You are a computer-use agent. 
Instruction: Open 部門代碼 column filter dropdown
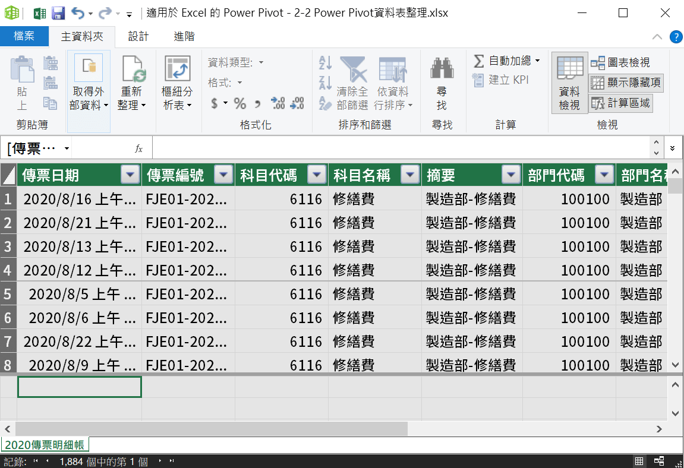(x=604, y=175)
